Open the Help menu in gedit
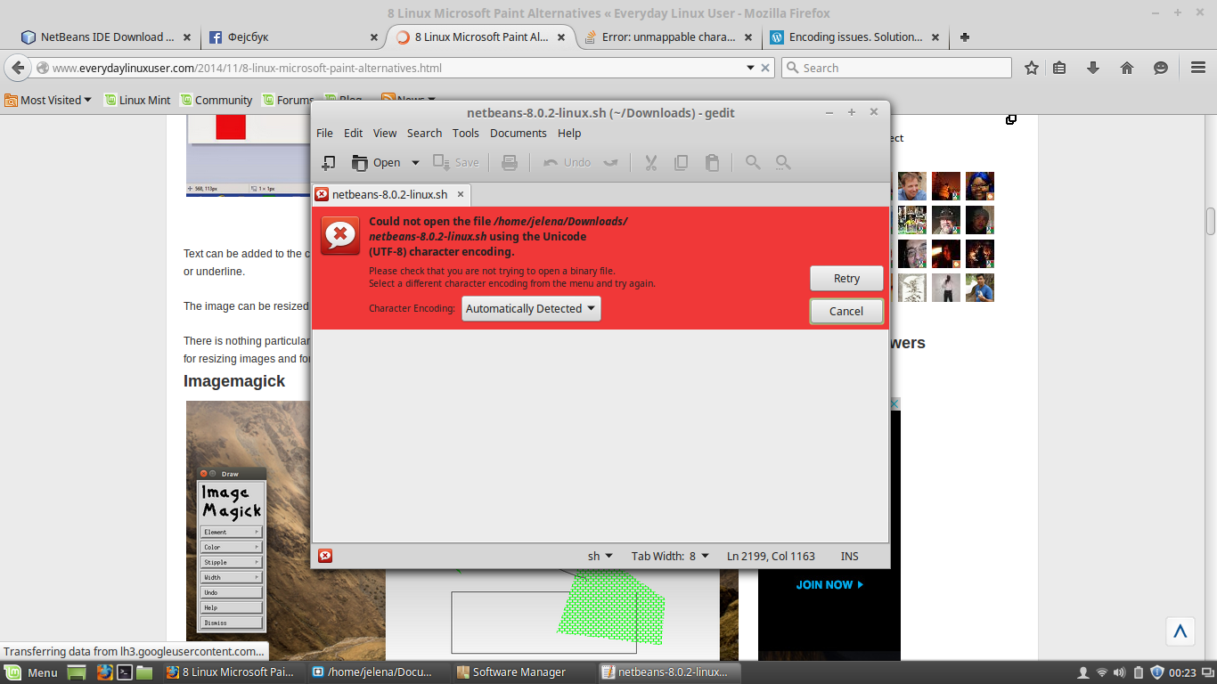Screen dimensions: 1217x684 click(569, 133)
